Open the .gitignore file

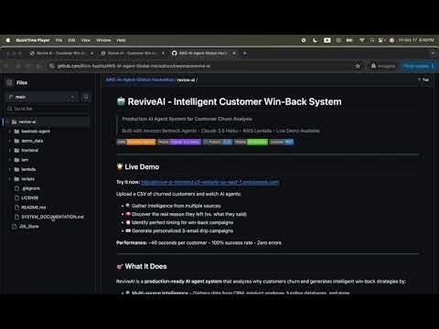[30, 188]
